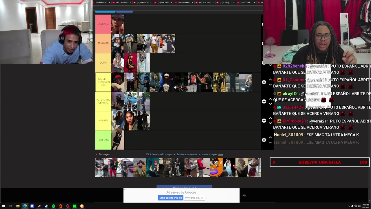371x209 pixels.
Task: Click the TRYHARD tier label
Action: click(103, 43)
